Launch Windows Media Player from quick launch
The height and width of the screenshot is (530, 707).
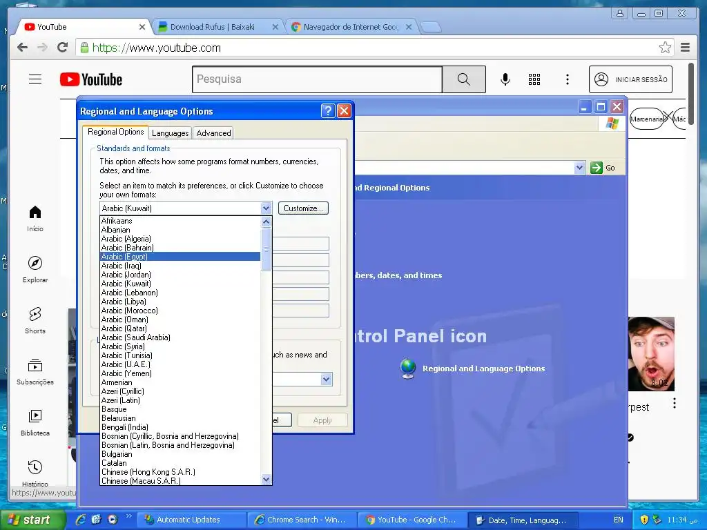coord(113,520)
